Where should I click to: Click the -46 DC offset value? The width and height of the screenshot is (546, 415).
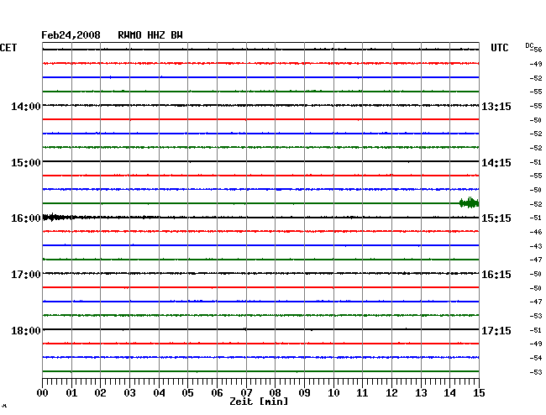536,232
